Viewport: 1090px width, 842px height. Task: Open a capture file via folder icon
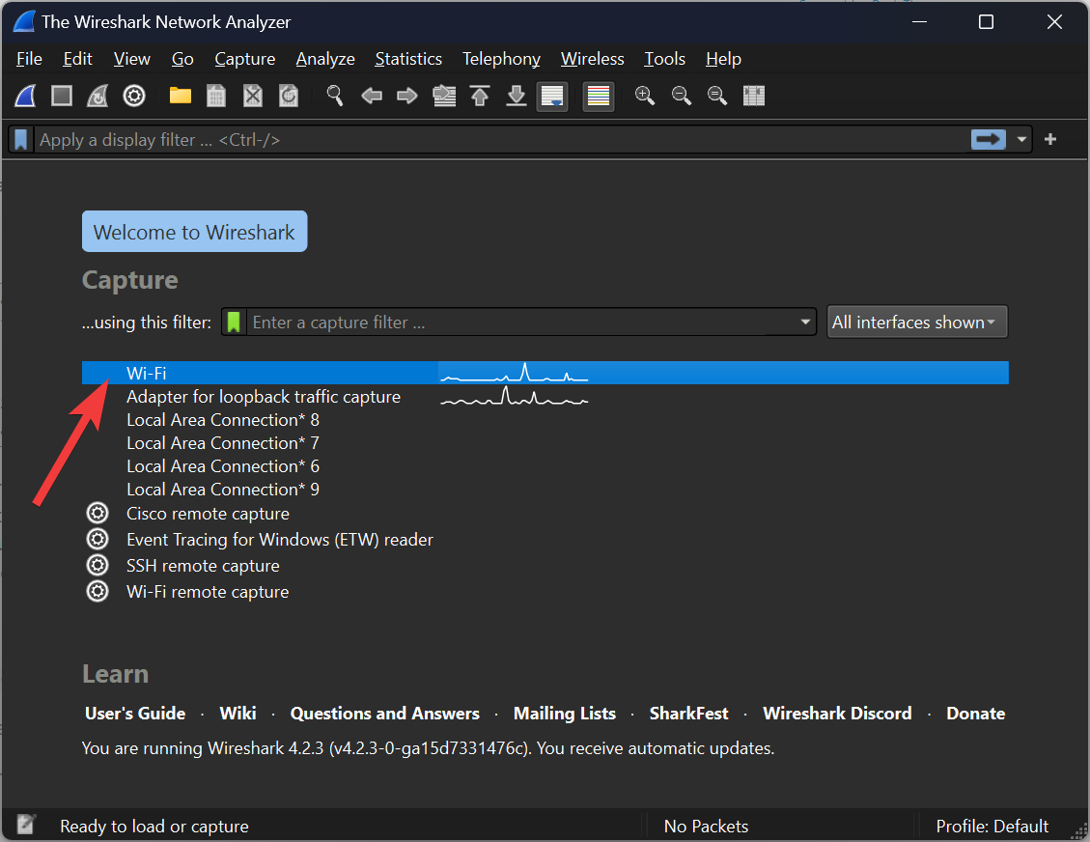coord(180,96)
